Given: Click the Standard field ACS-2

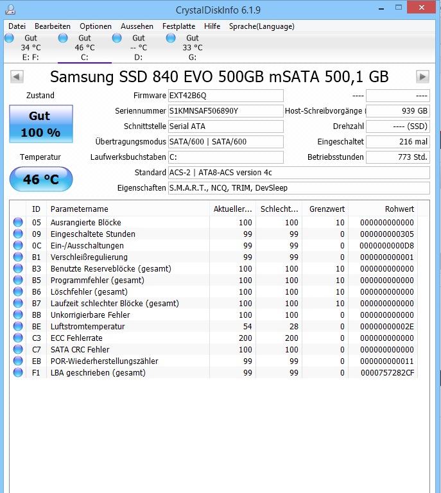Looking at the screenshot, I should tap(299, 173).
